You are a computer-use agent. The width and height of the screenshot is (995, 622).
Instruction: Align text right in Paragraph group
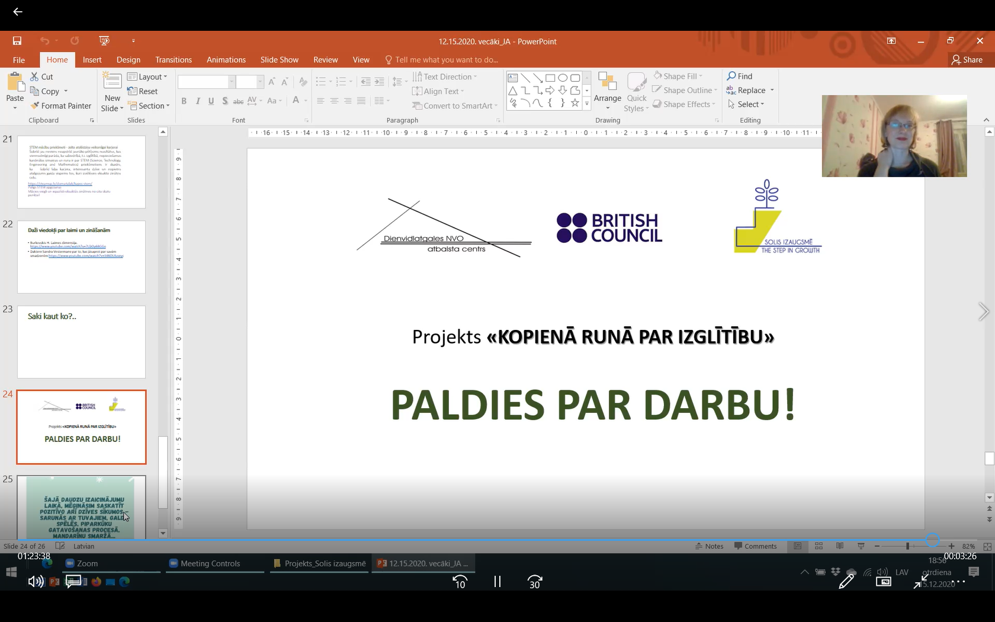click(348, 101)
